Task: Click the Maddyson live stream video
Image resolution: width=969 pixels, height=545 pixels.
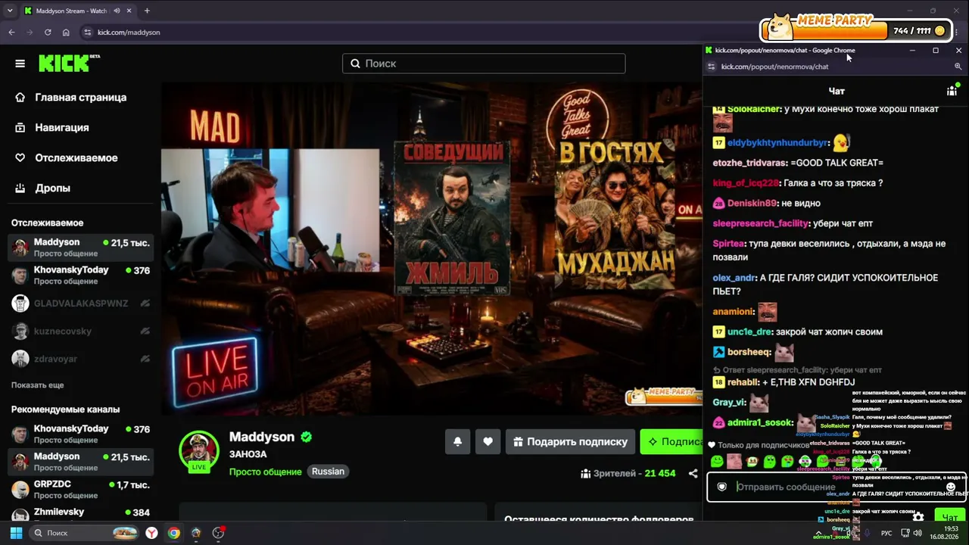Action: coord(432,248)
